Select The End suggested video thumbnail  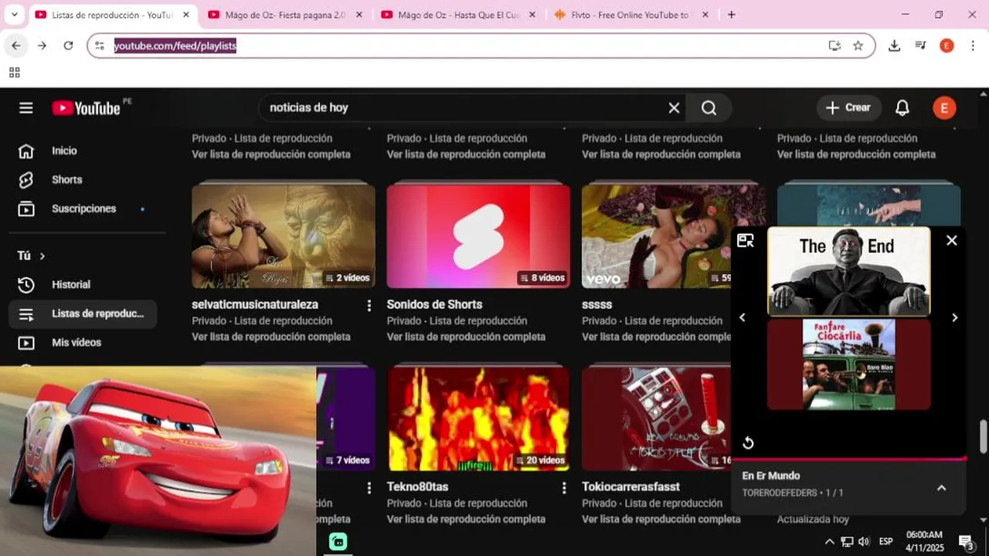(848, 272)
